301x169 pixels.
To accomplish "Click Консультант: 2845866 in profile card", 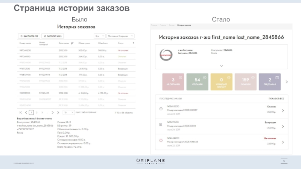I will coord(222,50).
